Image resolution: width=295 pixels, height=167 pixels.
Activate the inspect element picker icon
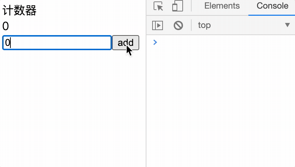pos(158,6)
